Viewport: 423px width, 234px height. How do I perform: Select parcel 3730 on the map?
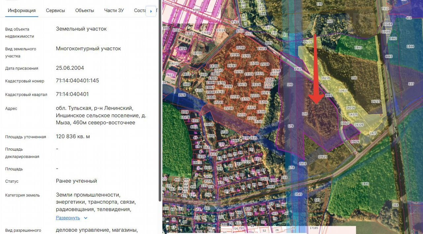click(x=224, y=132)
